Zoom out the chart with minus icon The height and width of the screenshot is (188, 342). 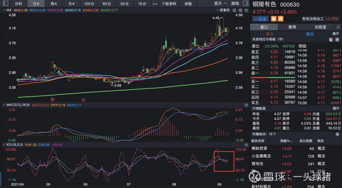point(240,10)
